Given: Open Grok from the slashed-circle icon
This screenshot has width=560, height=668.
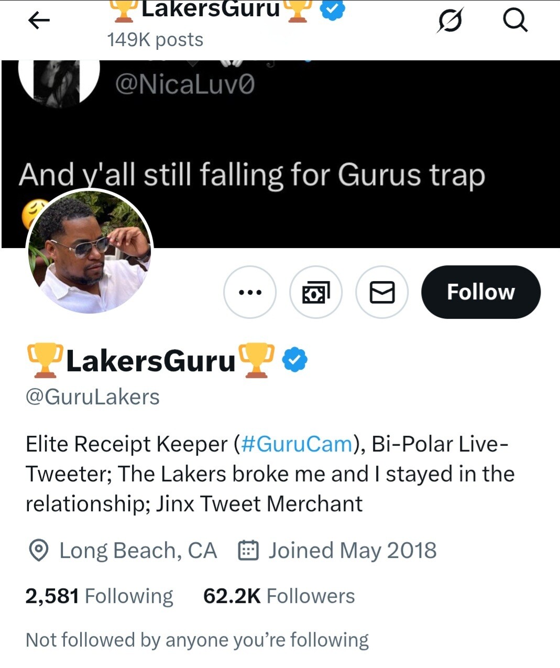Looking at the screenshot, I should pos(449,21).
